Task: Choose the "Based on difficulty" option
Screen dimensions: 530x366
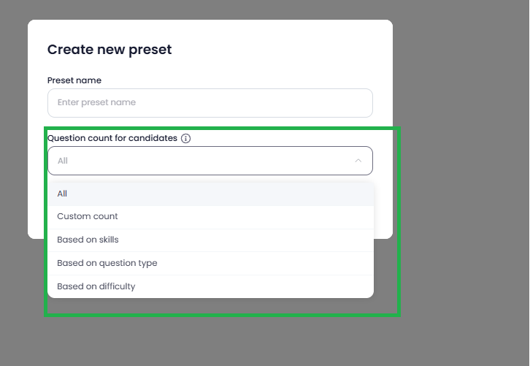Action: [210, 286]
